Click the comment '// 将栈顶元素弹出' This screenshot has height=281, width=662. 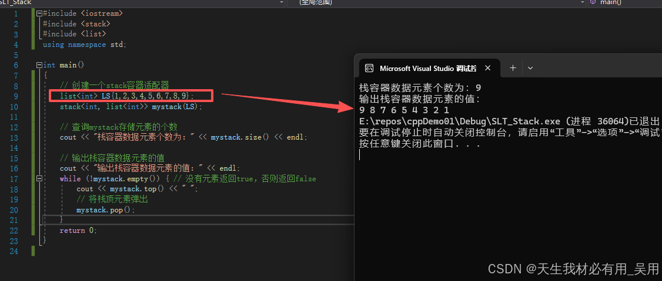(112, 199)
